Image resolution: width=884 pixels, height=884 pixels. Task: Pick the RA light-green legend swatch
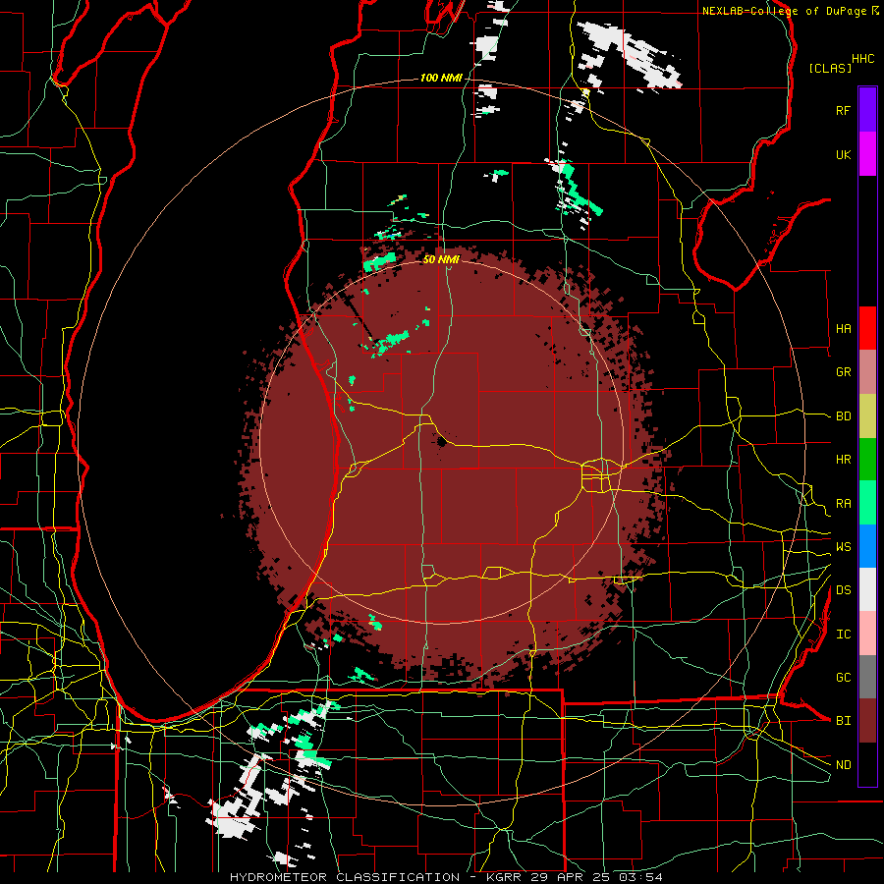[x=867, y=503]
